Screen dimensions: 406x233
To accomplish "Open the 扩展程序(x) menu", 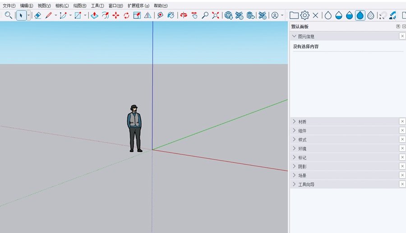I will [138, 5].
